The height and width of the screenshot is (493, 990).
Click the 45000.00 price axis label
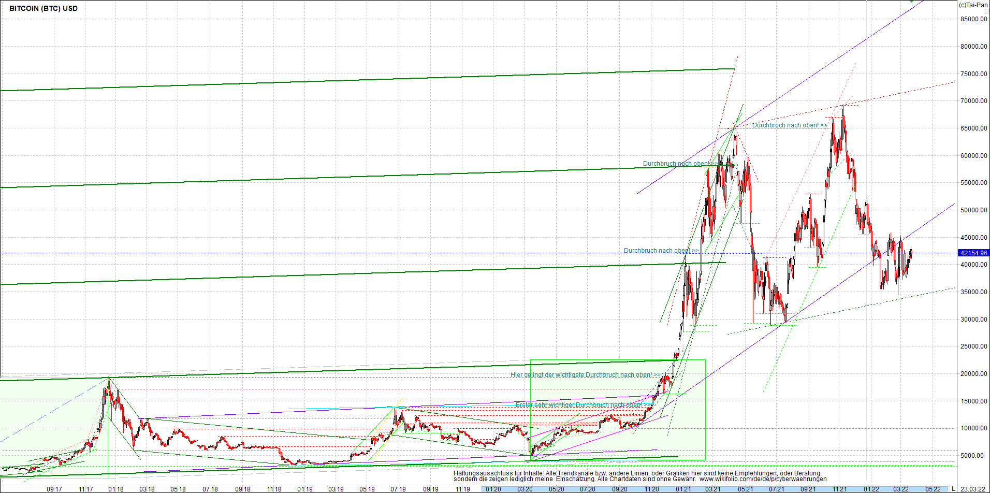[x=974, y=238]
